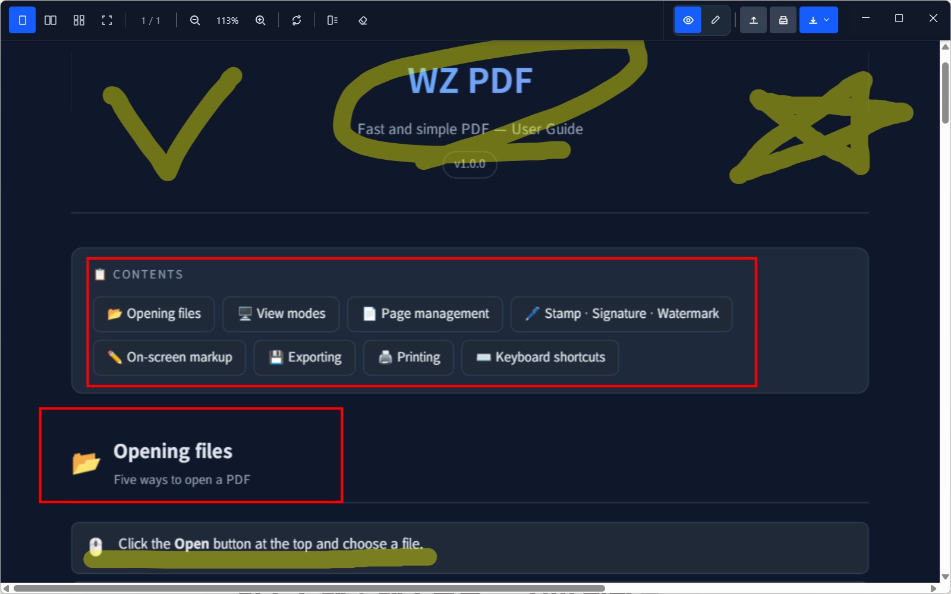Click the 113% zoom level value
951x594 pixels.
click(228, 21)
